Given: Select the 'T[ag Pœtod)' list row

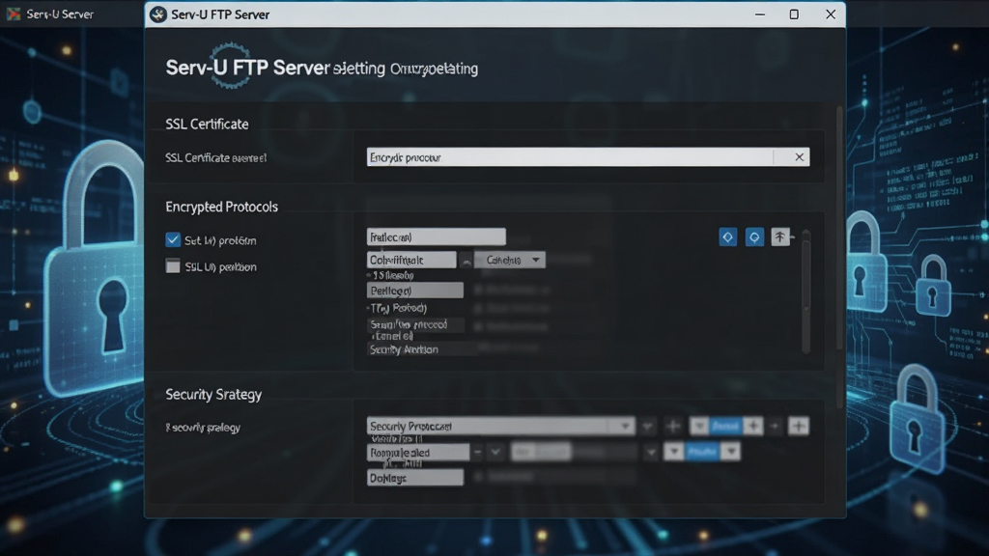Looking at the screenshot, I should (x=397, y=308).
